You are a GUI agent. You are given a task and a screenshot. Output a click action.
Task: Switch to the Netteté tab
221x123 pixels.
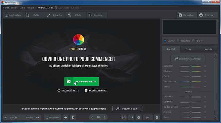click(208, 49)
